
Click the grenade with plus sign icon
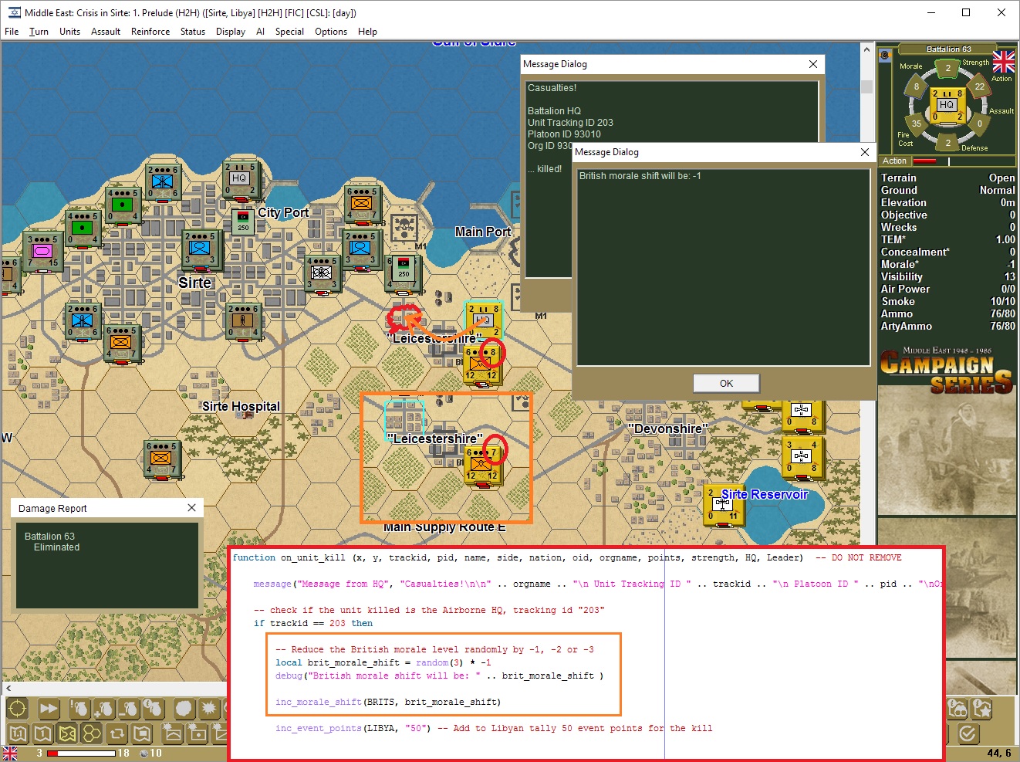(x=104, y=708)
